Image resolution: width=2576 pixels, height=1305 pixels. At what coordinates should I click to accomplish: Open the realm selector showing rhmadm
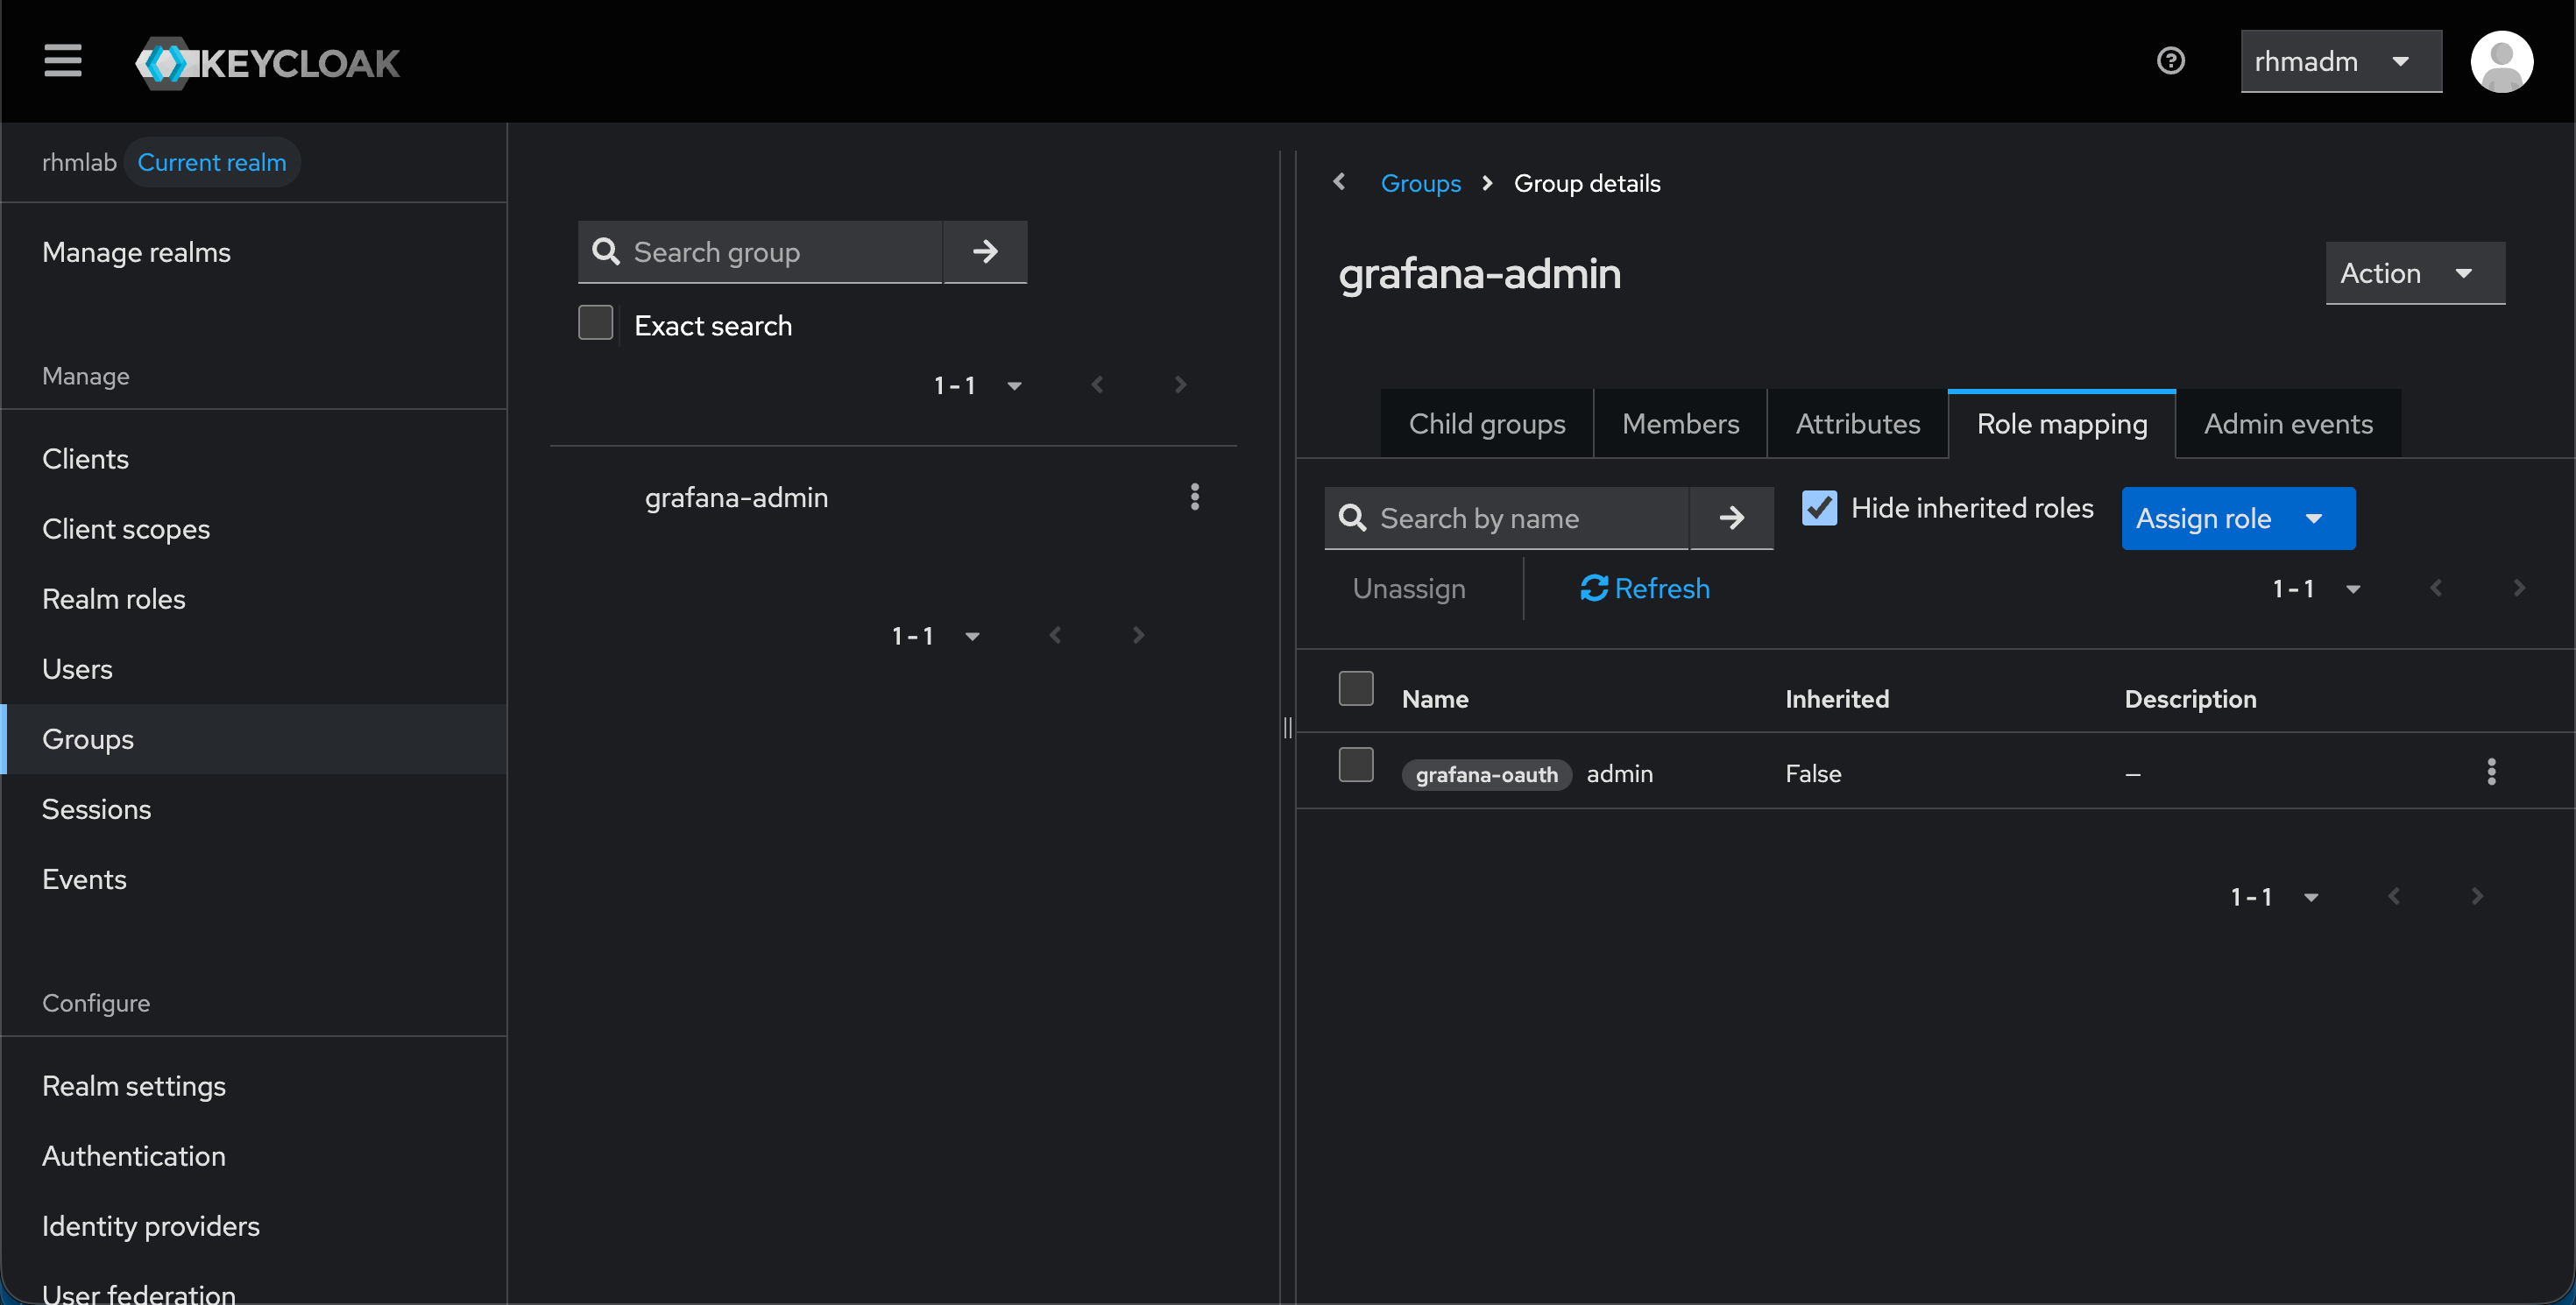2340,61
